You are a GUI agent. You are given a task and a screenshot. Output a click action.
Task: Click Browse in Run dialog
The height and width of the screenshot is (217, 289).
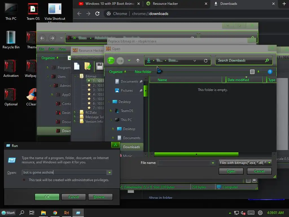(100, 197)
